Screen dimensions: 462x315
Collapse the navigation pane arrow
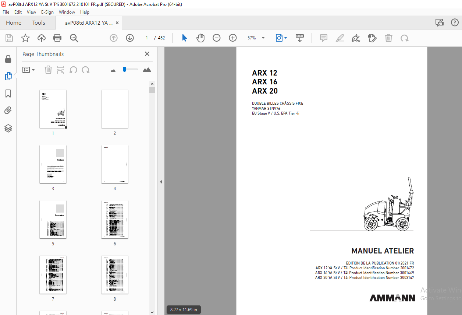pos(161,182)
